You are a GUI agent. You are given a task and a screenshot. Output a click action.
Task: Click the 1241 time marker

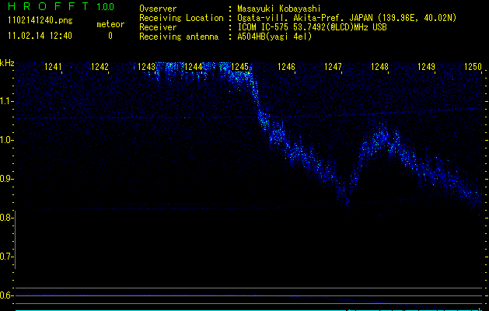coord(53,68)
